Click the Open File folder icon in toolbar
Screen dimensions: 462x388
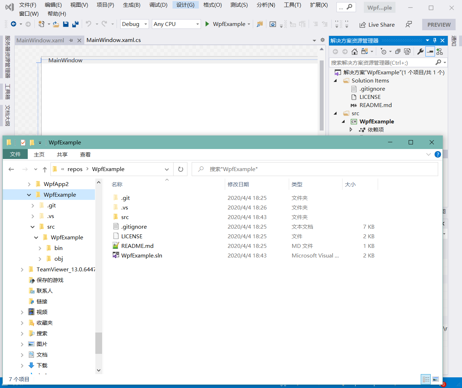coord(56,24)
